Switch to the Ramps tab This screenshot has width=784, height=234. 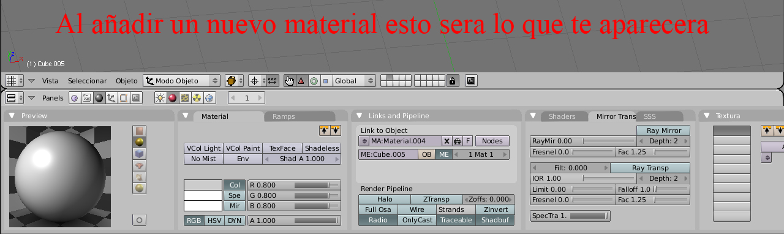284,116
